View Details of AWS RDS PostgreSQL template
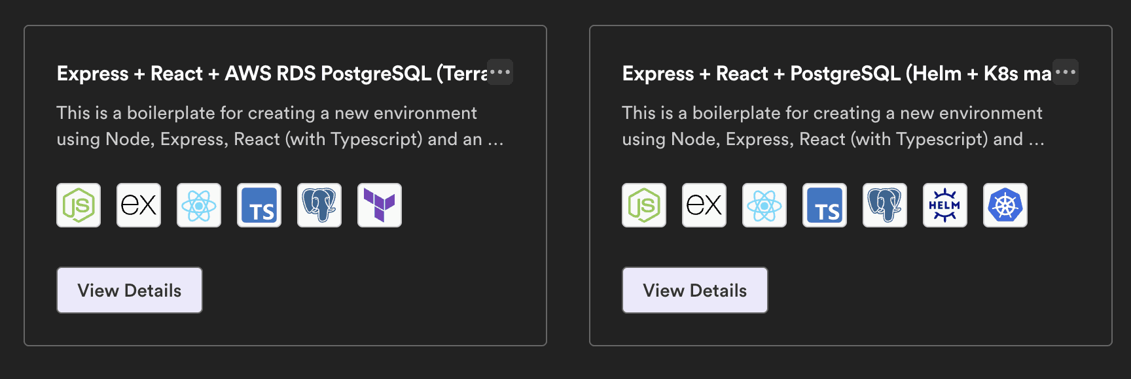1131x379 pixels. [130, 290]
